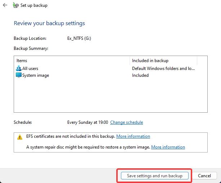Click the Included status for System image
Image resolution: width=221 pixels, height=183 pixels.
point(140,75)
